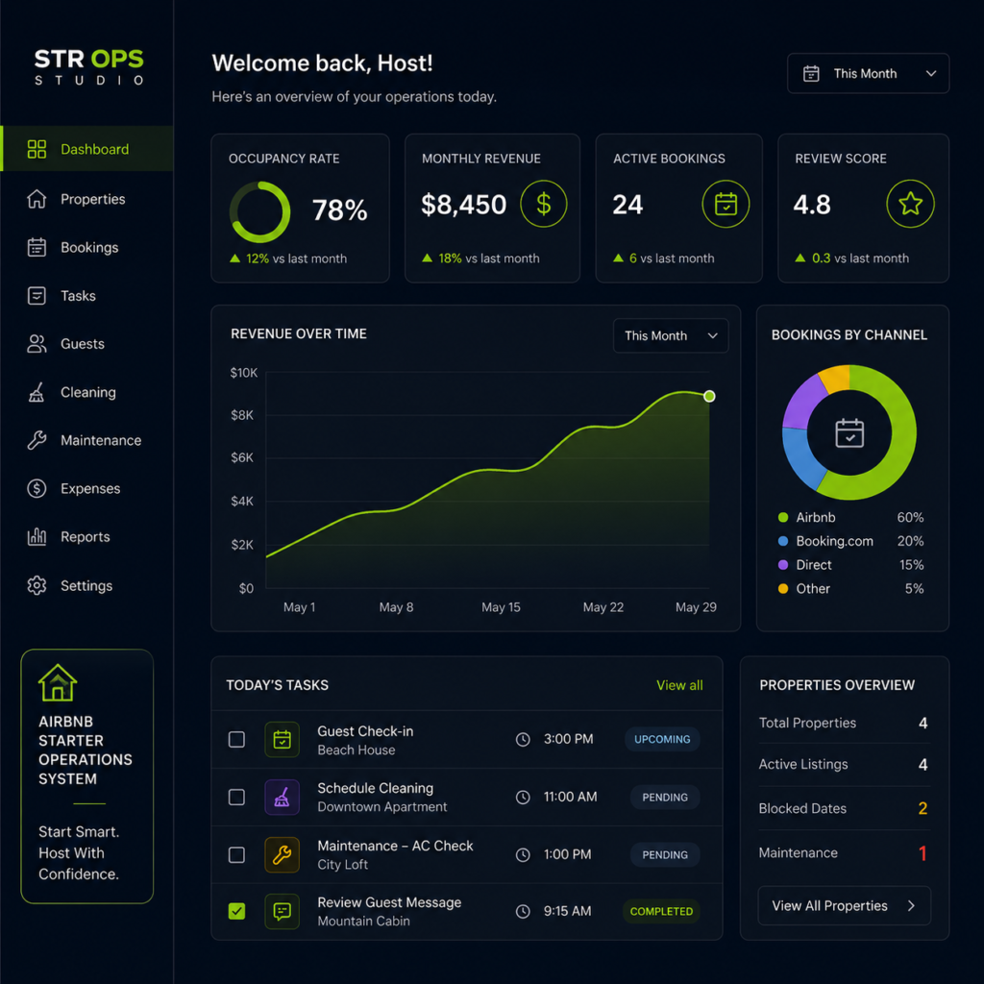984x984 pixels.
Task: Click the dollar sign icon in Monthly Revenue card
Action: point(544,204)
